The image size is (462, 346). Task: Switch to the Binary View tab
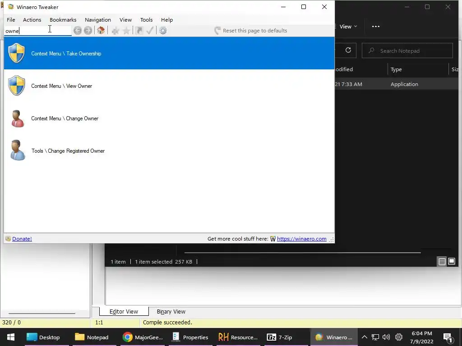click(x=171, y=312)
